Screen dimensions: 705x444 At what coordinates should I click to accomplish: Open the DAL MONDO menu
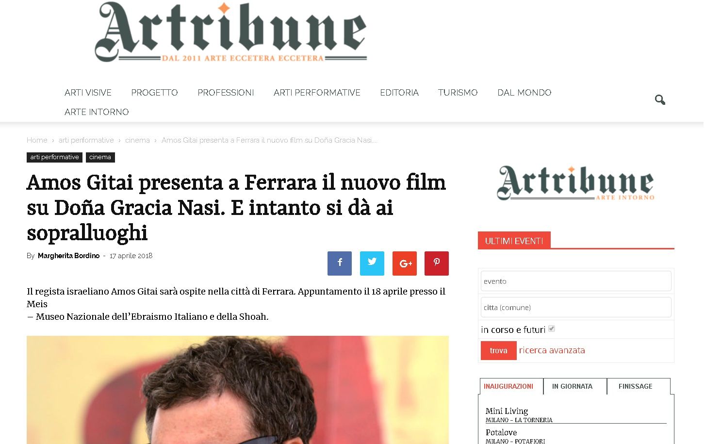(524, 92)
